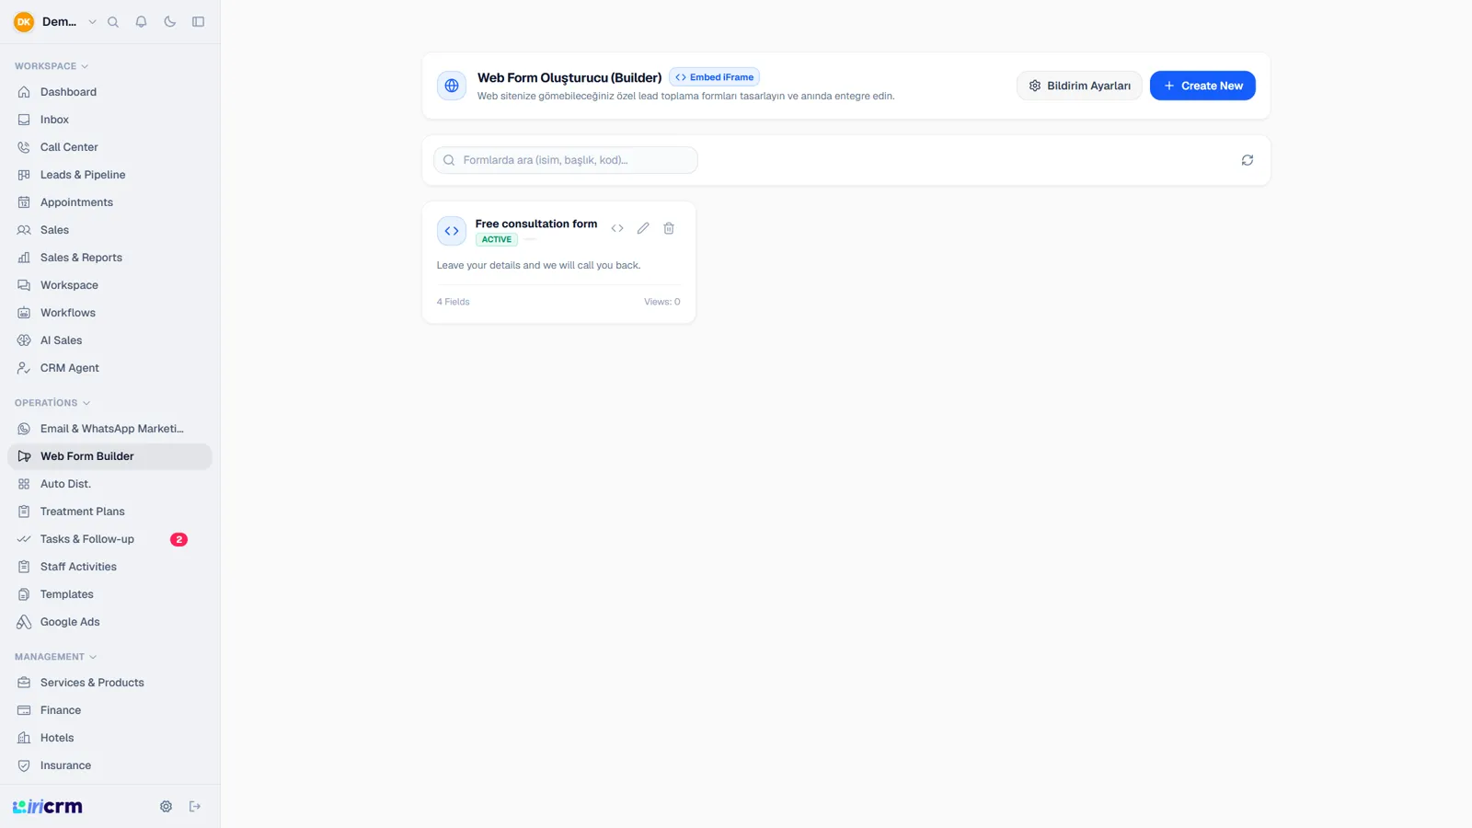The image size is (1472, 828).
Task: Open Workflows page
Action: click(x=109, y=313)
